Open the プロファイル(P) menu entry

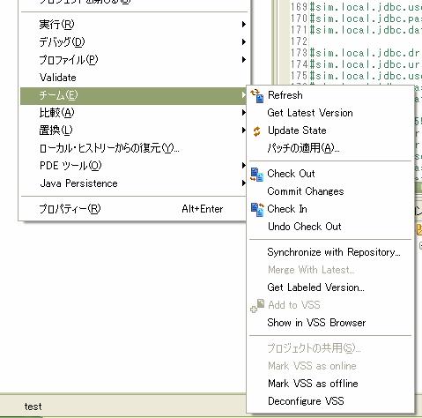(x=134, y=60)
